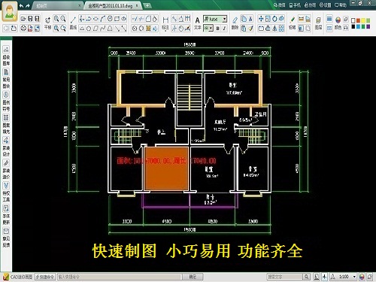376x282 pixels.
Task: Click the mirror tool icon
Action: (275, 28)
